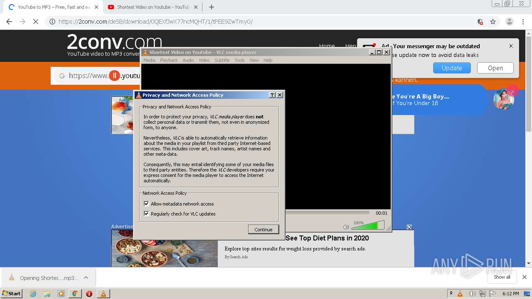Click VLC speaker mute icon

pyautogui.click(x=346, y=227)
